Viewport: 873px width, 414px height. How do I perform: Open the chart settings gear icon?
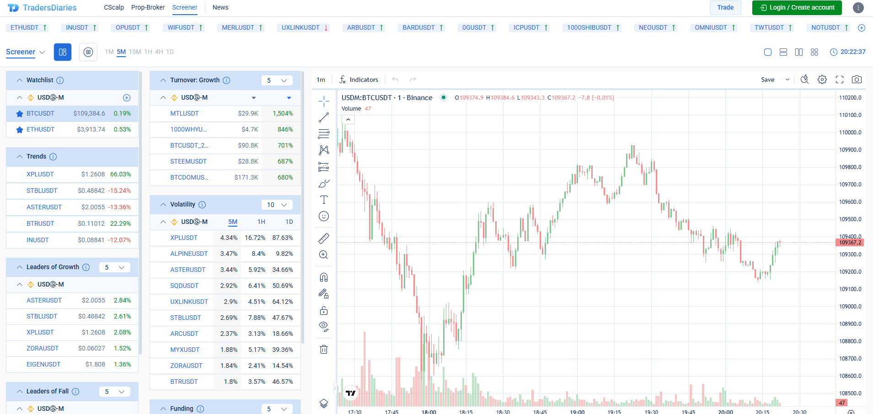(822, 80)
